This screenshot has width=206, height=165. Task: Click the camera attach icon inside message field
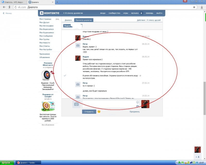[x=138, y=106]
